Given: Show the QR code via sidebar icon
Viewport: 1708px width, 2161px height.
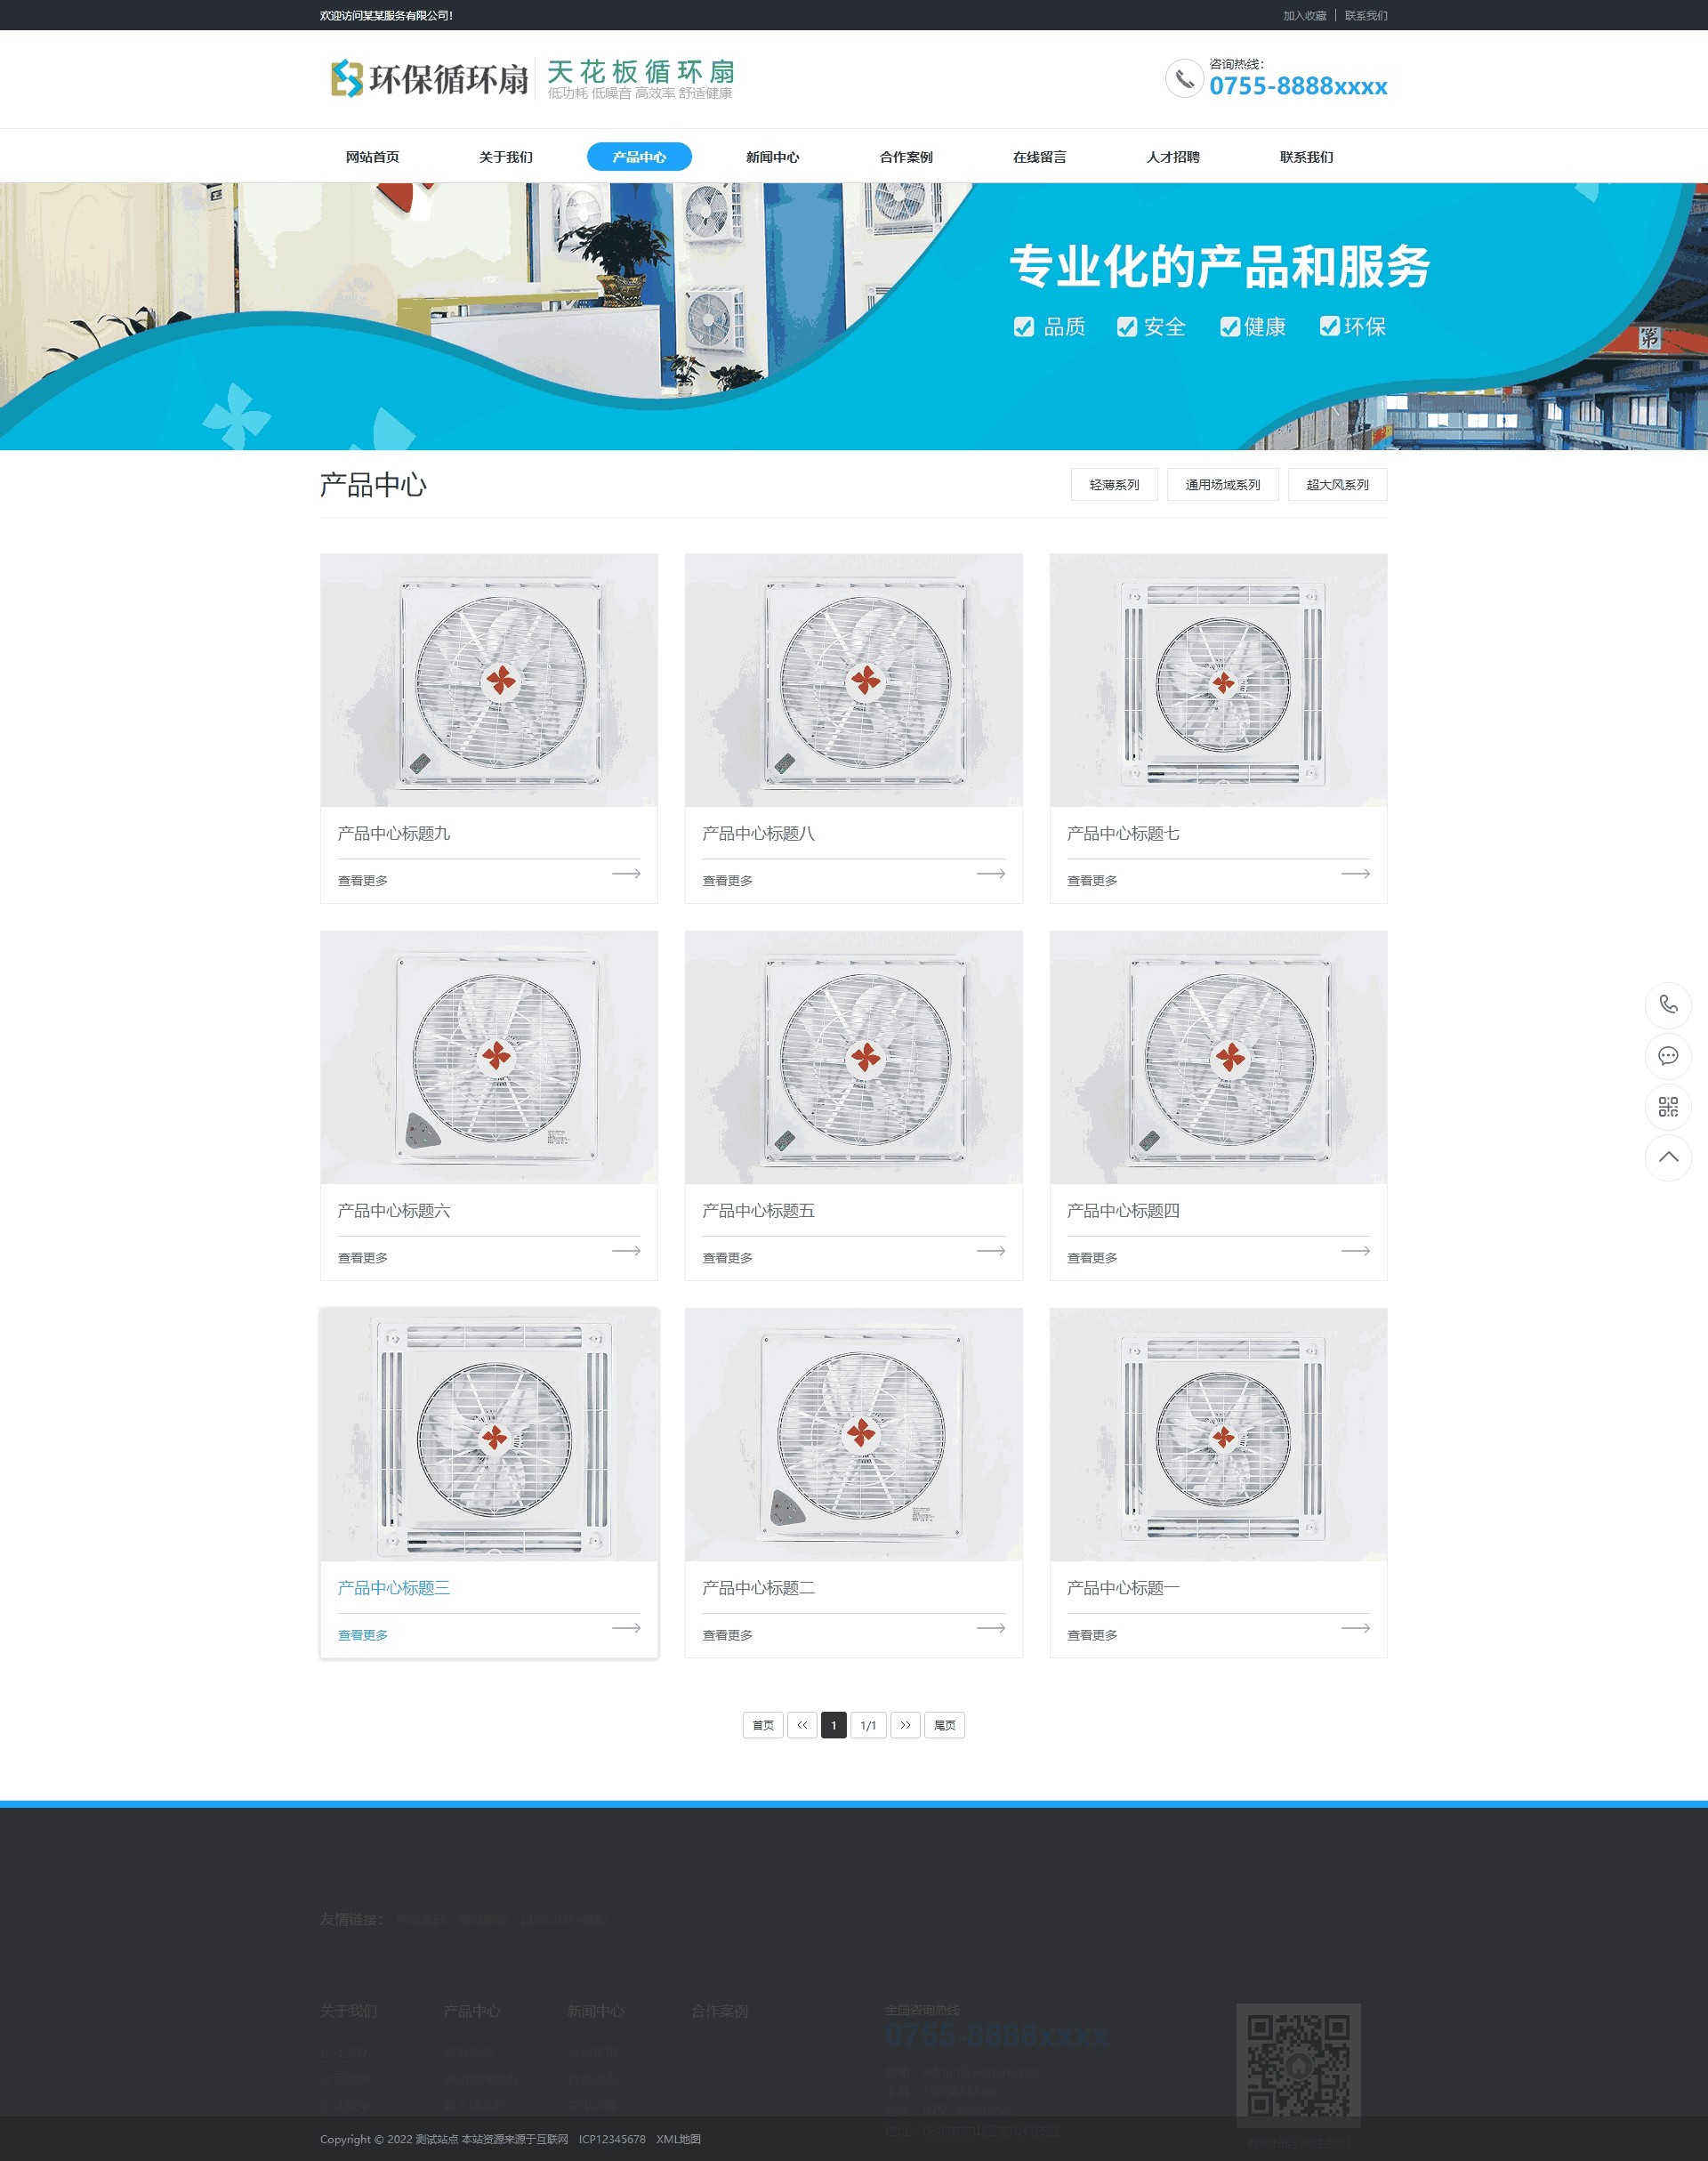Looking at the screenshot, I should click(1668, 1107).
